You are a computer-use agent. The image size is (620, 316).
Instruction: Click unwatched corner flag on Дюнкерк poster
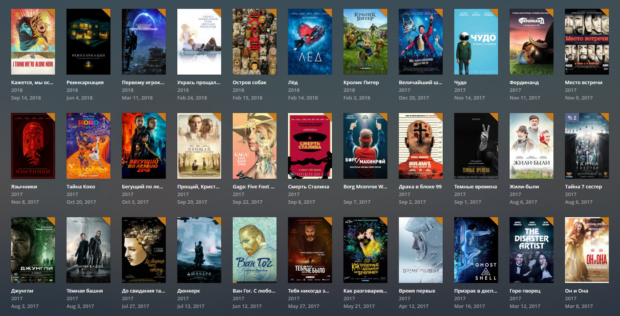pyautogui.click(x=218, y=221)
